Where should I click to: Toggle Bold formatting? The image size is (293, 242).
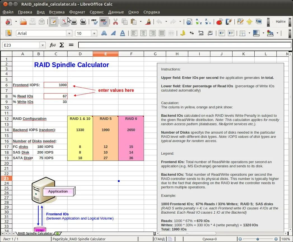click(x=104, y=33)
